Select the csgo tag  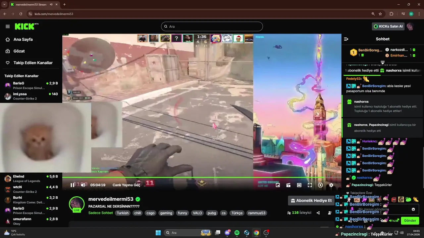pyautogui.click(x=150, y=213)
